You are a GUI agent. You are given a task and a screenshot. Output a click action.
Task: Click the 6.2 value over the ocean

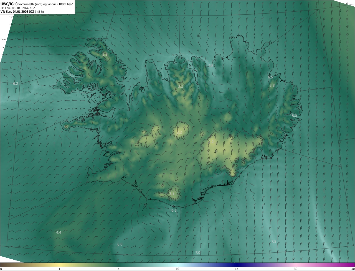click(x=16, y=83)
